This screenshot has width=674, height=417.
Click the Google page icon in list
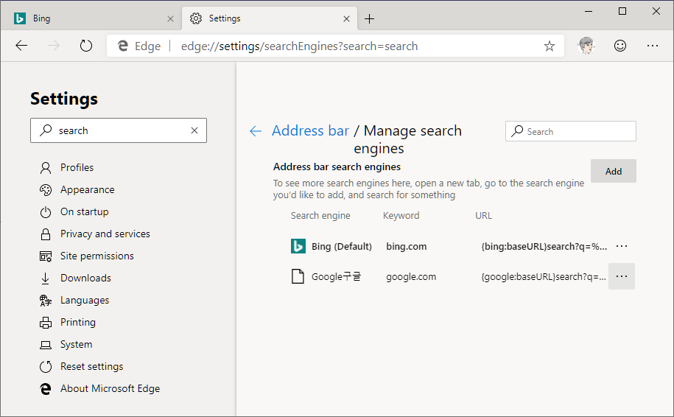point(298,276)
